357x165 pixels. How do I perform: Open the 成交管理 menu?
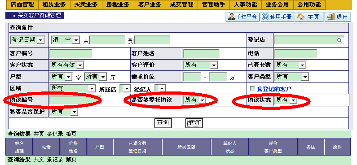(181, 4)
